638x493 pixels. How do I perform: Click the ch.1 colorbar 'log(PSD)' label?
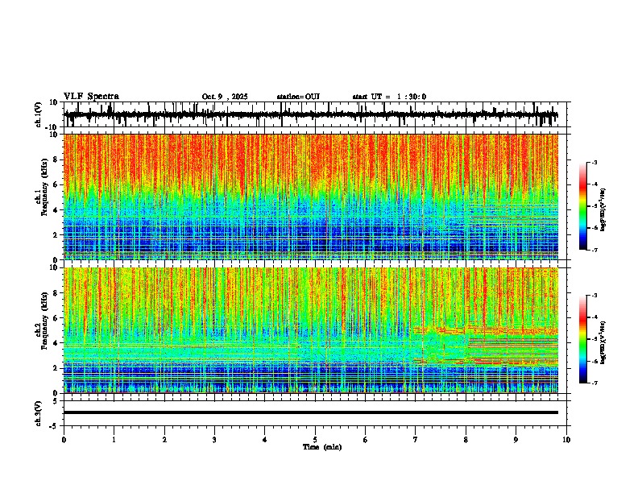(603, 209)
